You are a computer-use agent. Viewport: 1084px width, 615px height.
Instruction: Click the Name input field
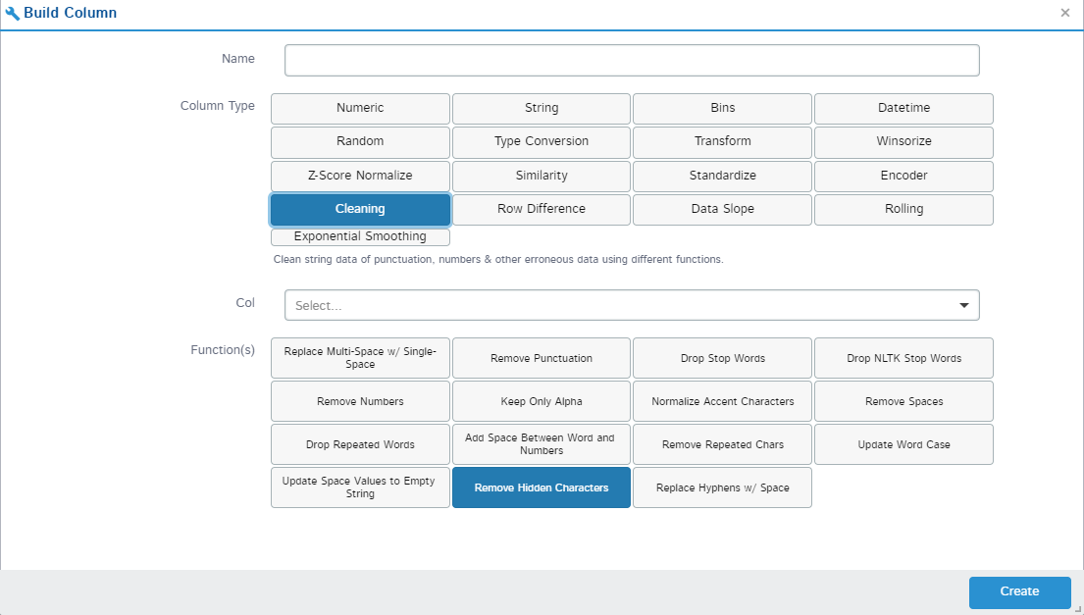pos(632,60)
